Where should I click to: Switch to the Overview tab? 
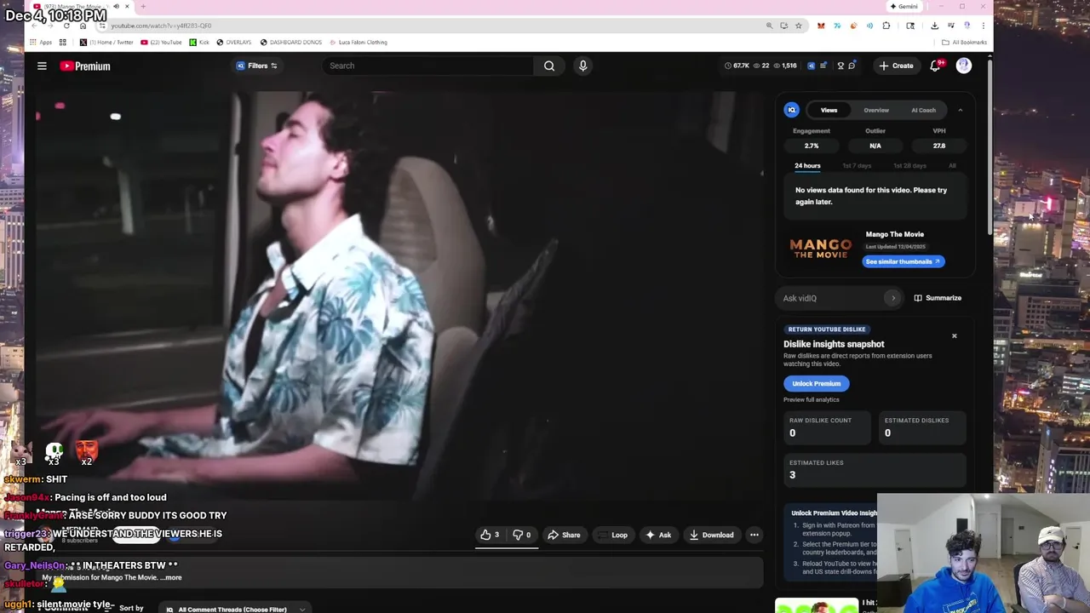tap(876, 110)
